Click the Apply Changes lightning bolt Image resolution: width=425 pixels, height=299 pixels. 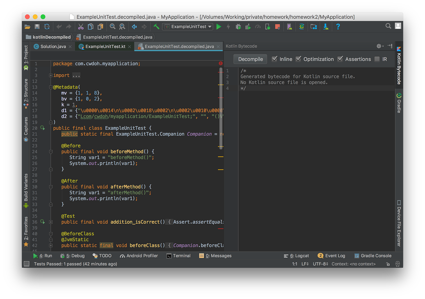click(228, 26)
